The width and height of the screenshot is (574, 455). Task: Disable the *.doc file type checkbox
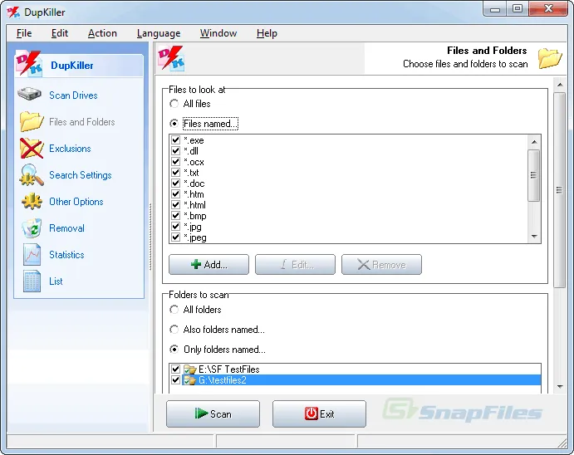tap(176, 183)
